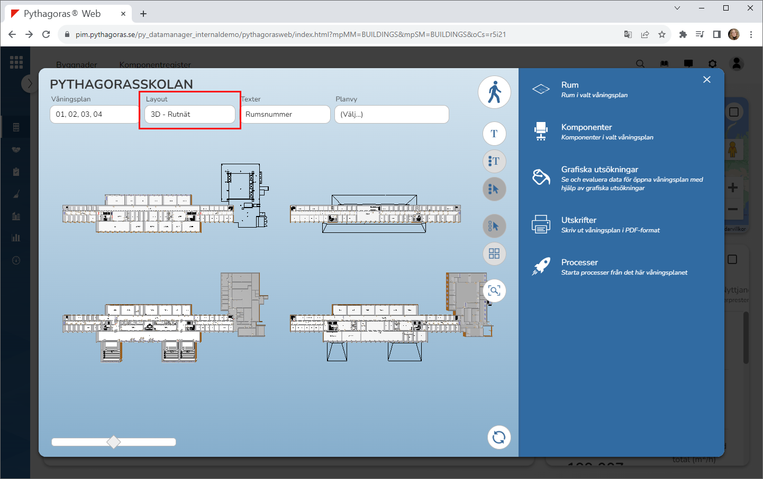Screen dimensions: 763x479
Task: Click the walking person icon button
Action: coord(494,92)
